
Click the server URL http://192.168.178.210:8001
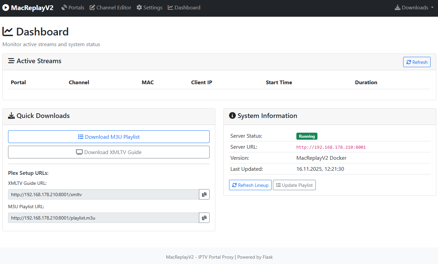pos(331,147)
